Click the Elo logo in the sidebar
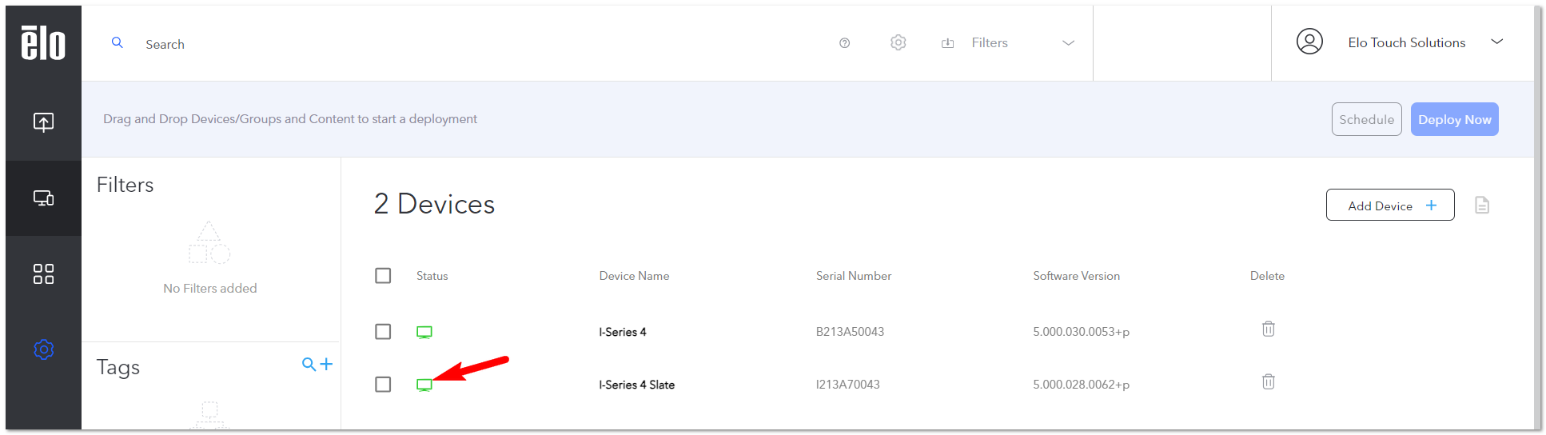Image resolution: width=1546 pixels, height=435 pixels. point(43,43)
